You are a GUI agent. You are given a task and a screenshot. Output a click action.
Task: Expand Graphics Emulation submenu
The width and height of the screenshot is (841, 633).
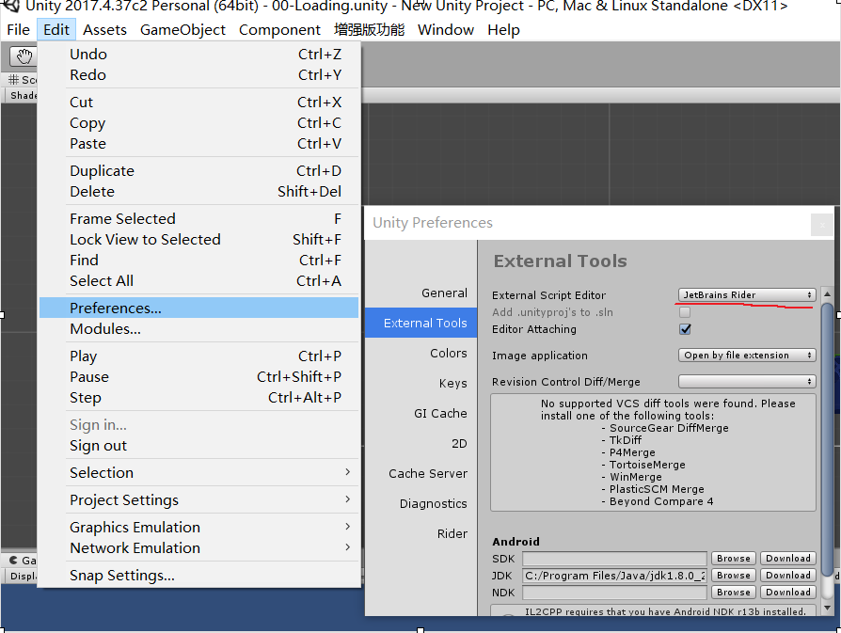pos(198,528)
